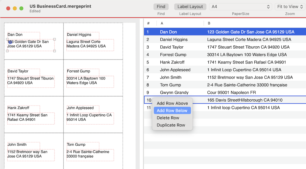306x169 pixels.
Task: Click address 1741 Kearny Street in table
Action: [247, 62]
